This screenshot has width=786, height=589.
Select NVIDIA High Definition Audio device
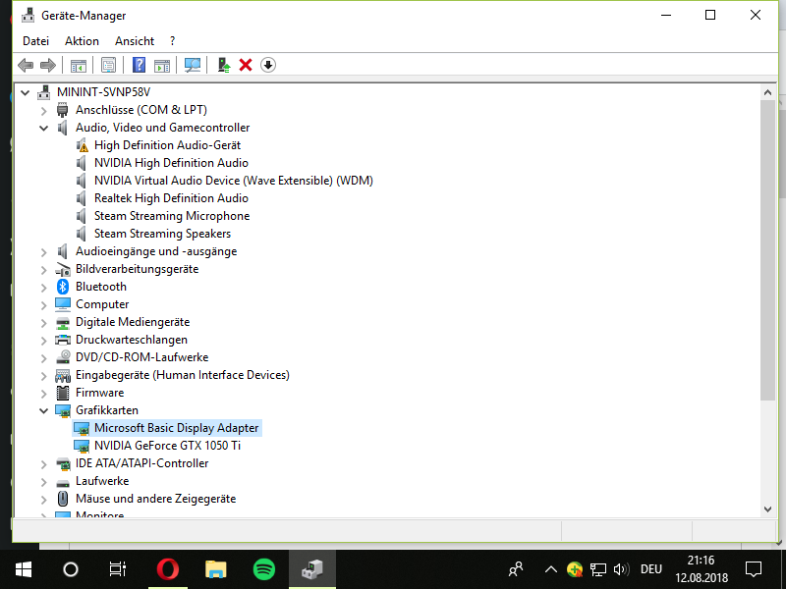click(171, 163)
